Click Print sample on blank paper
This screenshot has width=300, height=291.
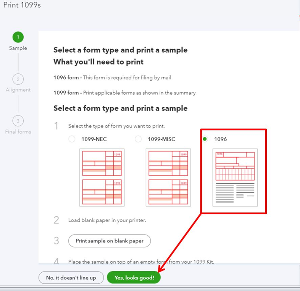(x=110, y=241)
